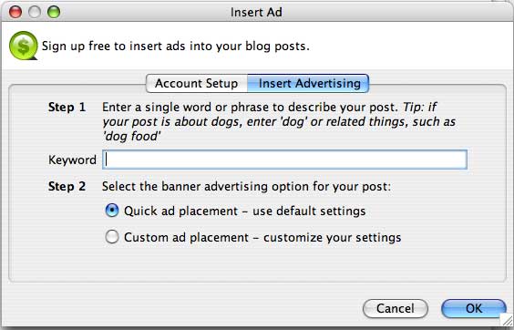Close the Insert Ad dialog window
Viewport: 514px width, 330px height.
[15, 12]
